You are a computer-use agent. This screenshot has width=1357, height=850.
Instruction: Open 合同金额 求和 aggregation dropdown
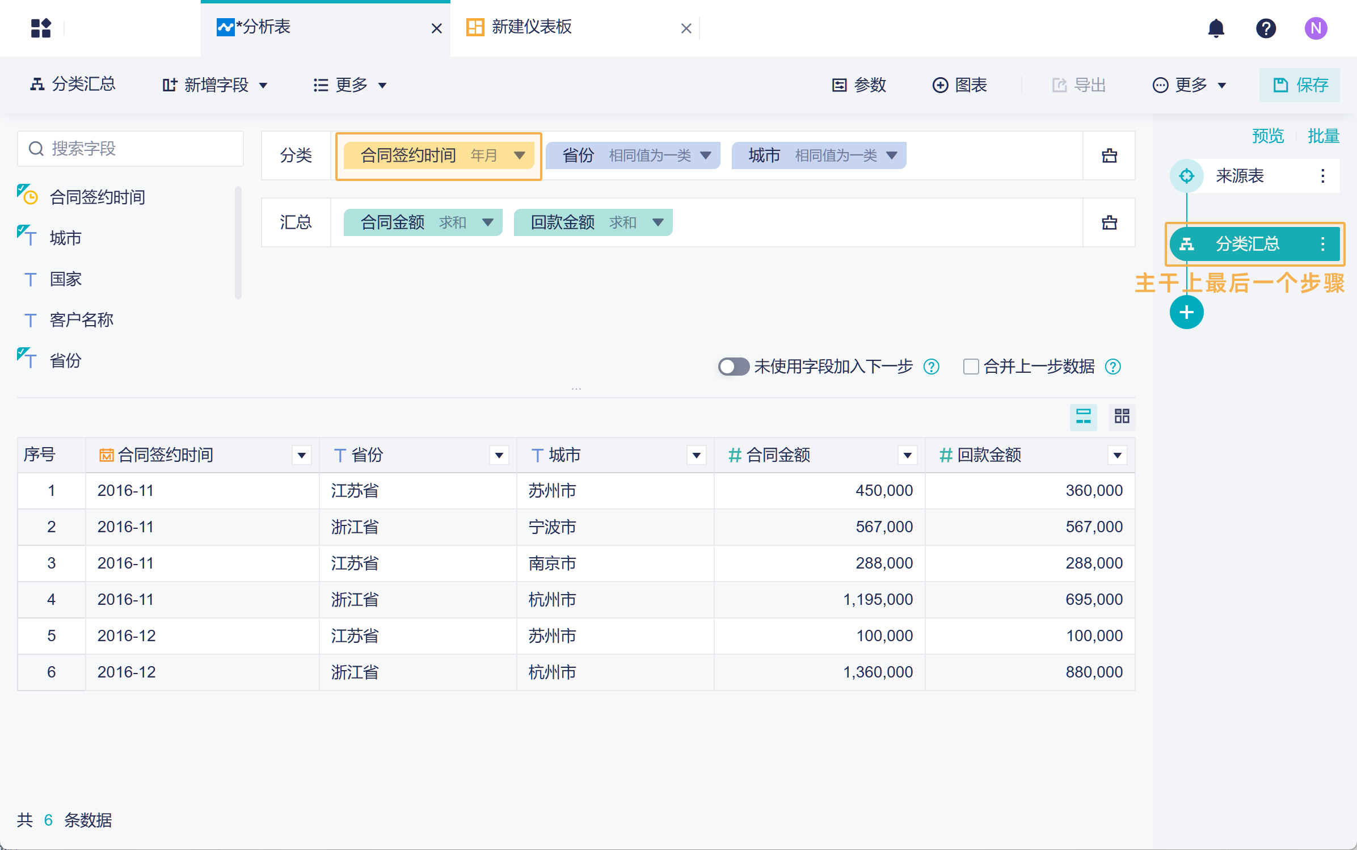pos(487,222)
